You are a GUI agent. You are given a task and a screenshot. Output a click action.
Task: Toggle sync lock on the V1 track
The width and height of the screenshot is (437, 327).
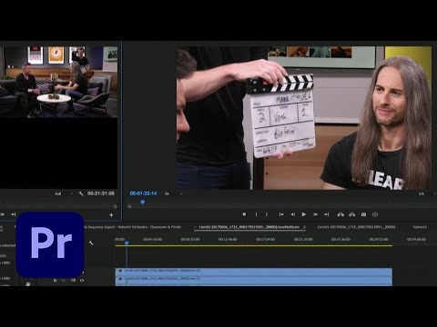[73, 281]
